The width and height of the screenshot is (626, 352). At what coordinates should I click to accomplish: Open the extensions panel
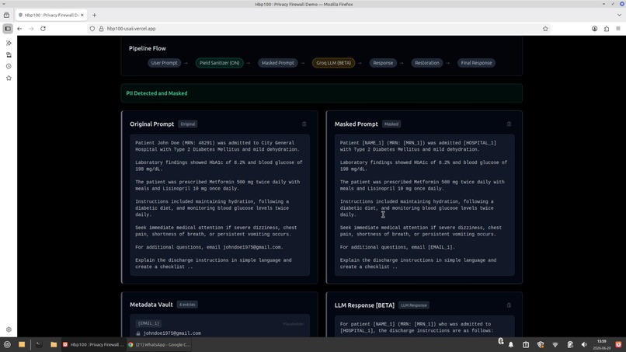pyautogui.click(x=607, y=29)
